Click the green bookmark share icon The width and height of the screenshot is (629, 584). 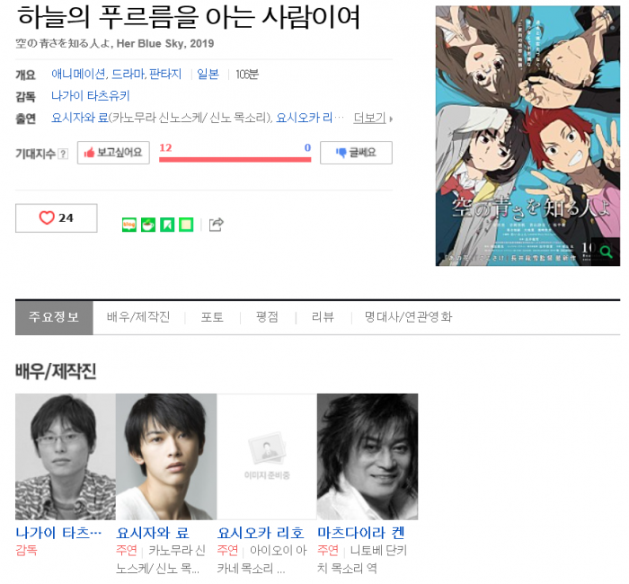167,225
